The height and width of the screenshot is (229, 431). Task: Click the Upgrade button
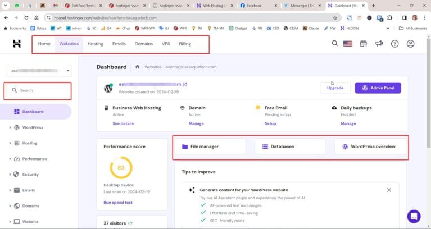pyautogui.click(x=335, y=88)
